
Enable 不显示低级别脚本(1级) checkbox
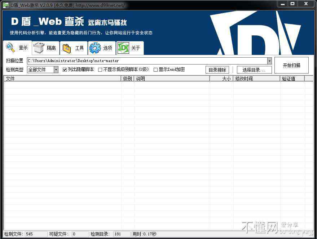[100, 70]
